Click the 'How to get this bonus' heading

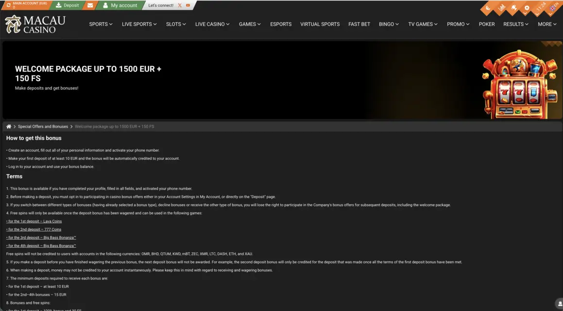tap(34, 138)
